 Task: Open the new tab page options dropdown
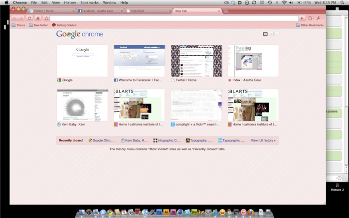point(277,34)
